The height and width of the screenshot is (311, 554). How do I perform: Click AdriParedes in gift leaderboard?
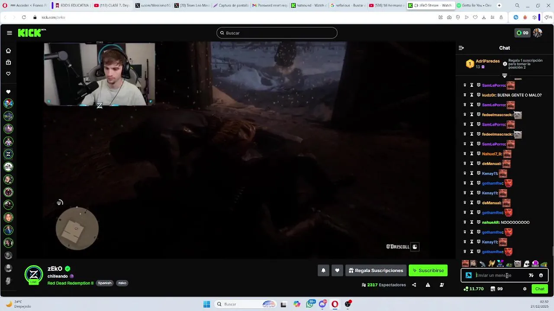(x=487, y=61)
